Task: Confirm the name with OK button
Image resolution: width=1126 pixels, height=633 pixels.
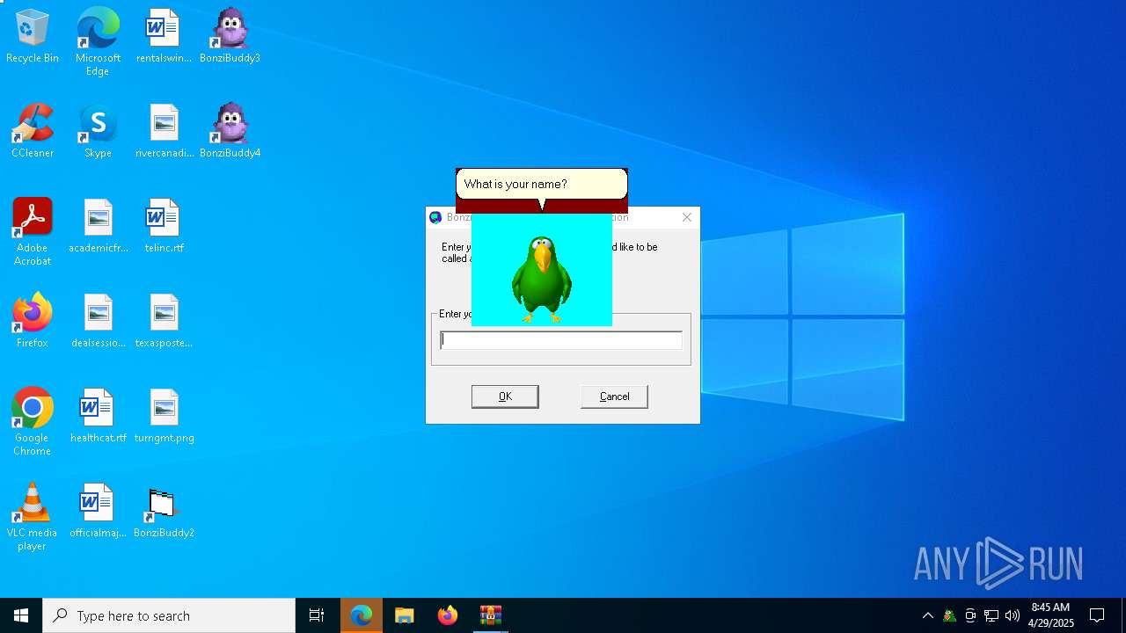Action: pos(505,397)
